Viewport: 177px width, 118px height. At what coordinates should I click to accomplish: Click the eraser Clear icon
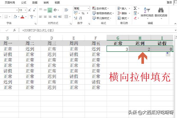[135, 18]
